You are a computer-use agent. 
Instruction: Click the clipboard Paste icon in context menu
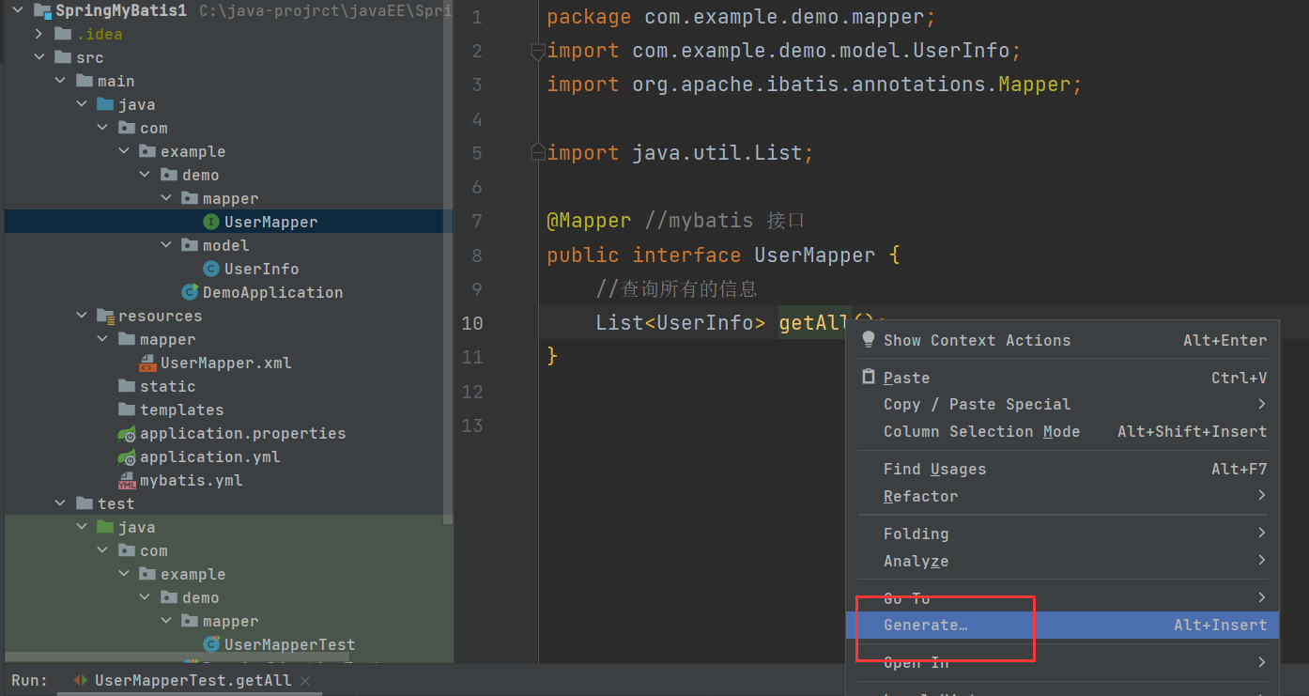click(x=868, y=378)
